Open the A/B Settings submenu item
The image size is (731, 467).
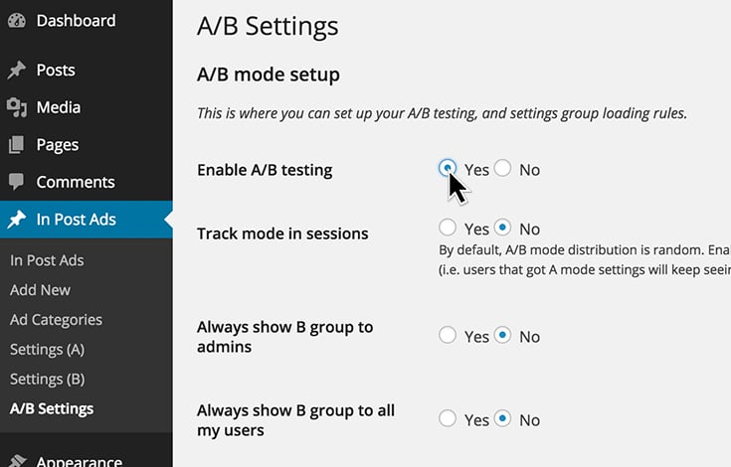[x=52, y=408]
